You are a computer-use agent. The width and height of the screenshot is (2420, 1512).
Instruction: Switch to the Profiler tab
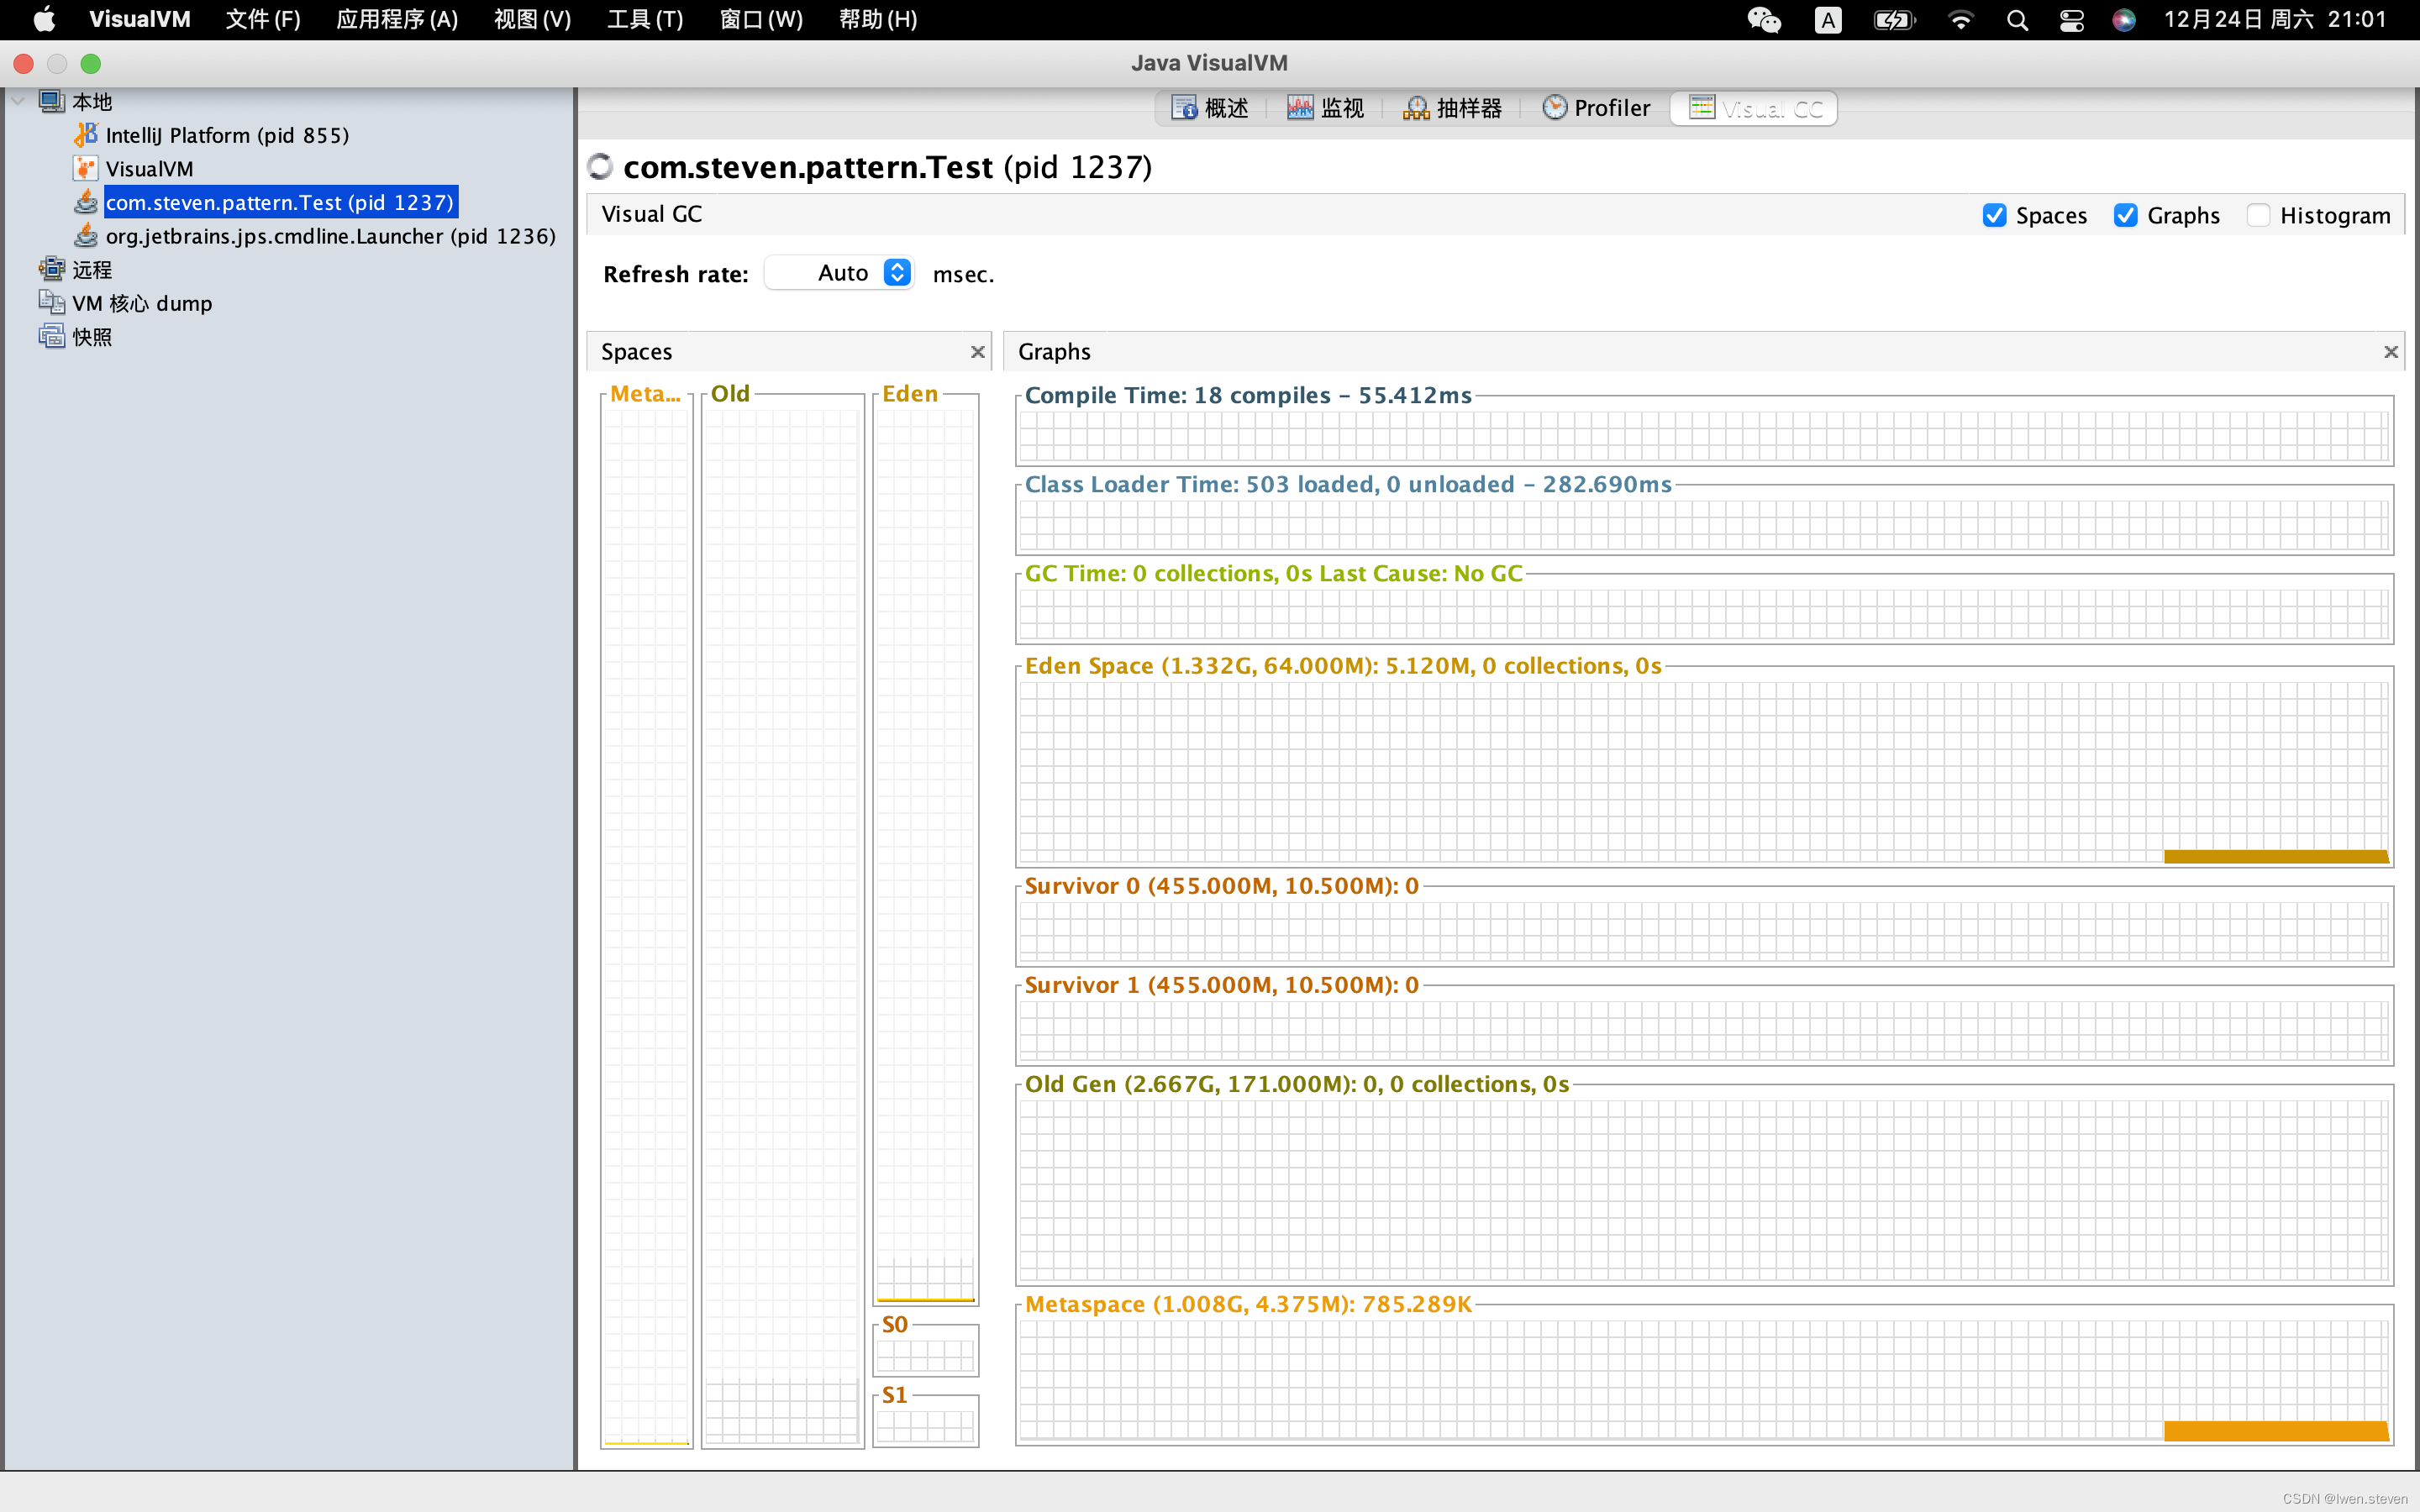click(1598, 108)
